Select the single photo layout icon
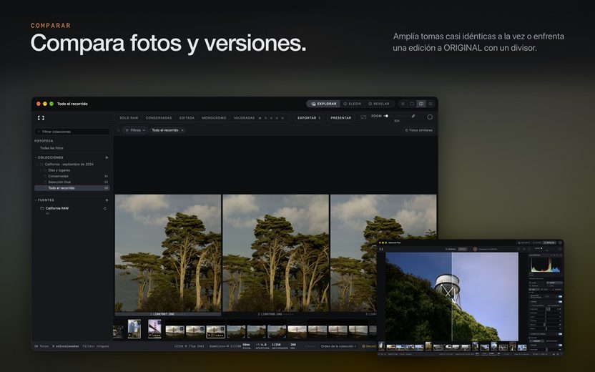This screenshot has height=372, width=595. pyautogui.click(x=412, y=104)
